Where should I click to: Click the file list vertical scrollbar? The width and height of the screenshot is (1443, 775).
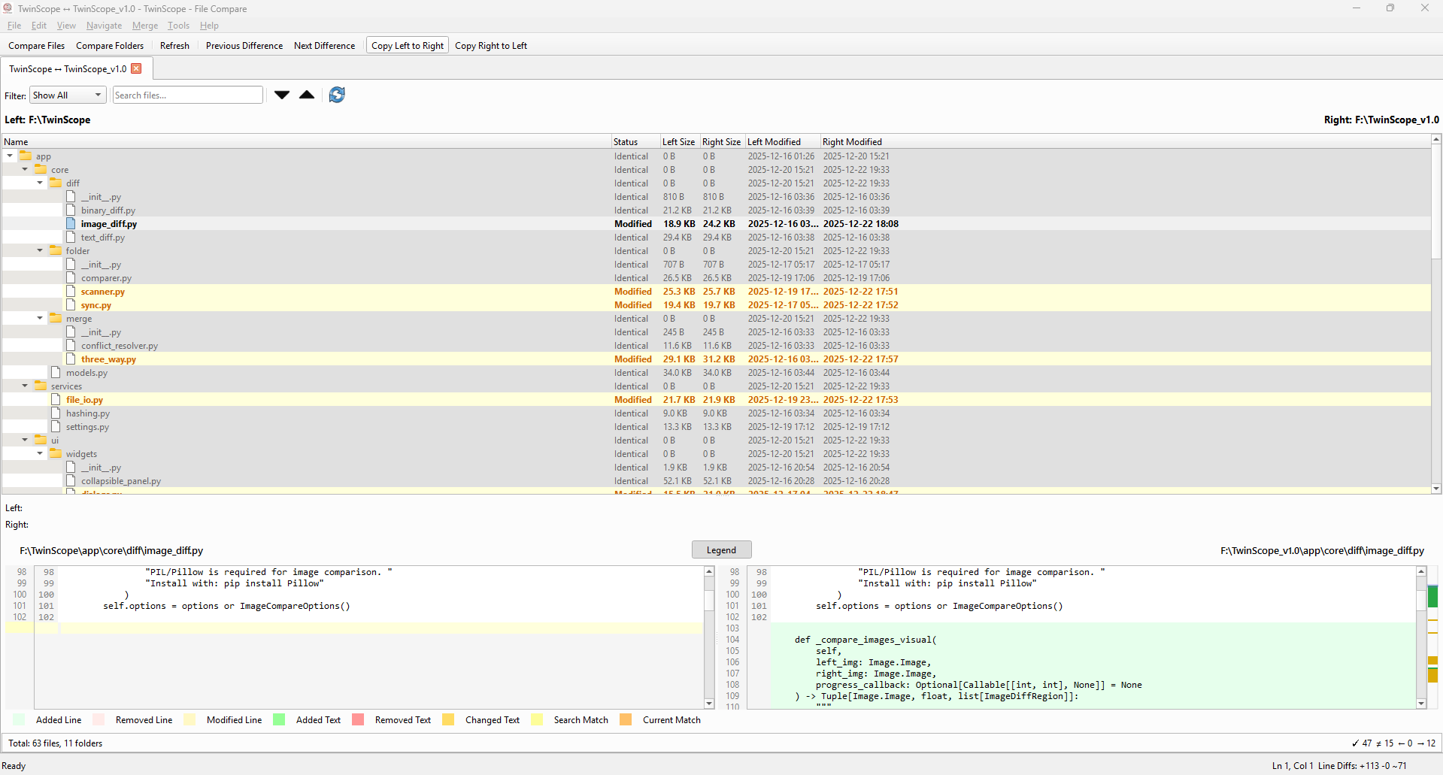tap(1436, 313)
